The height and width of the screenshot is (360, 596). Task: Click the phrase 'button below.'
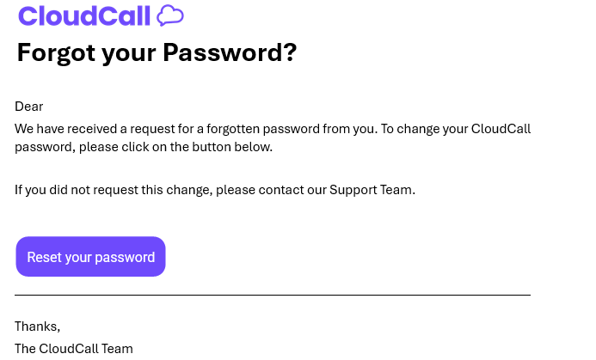click(x=232, y=147)
